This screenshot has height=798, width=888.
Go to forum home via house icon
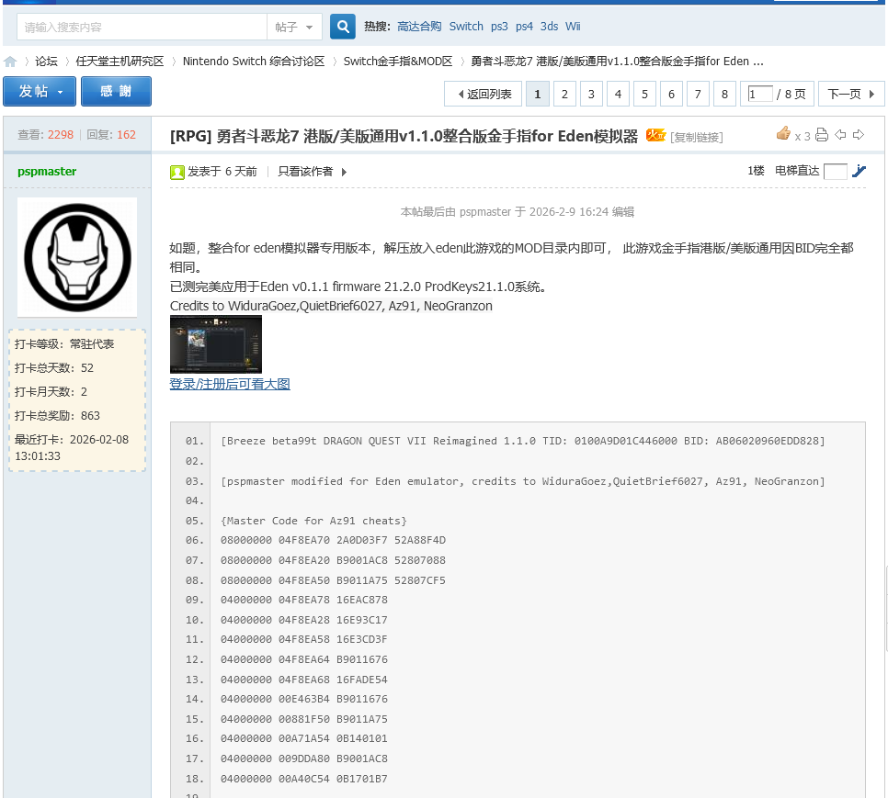10,62
